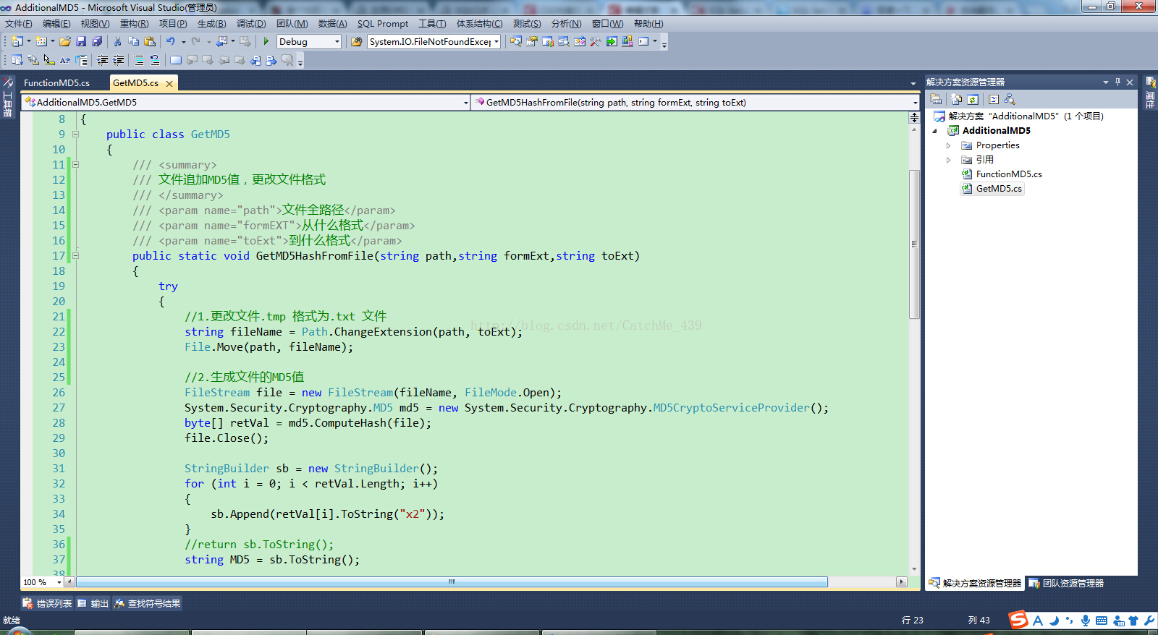This screenshot has height=635, width=1158.
Task: Click the Sogou input method tray icon
Action: coord(1019,620)
